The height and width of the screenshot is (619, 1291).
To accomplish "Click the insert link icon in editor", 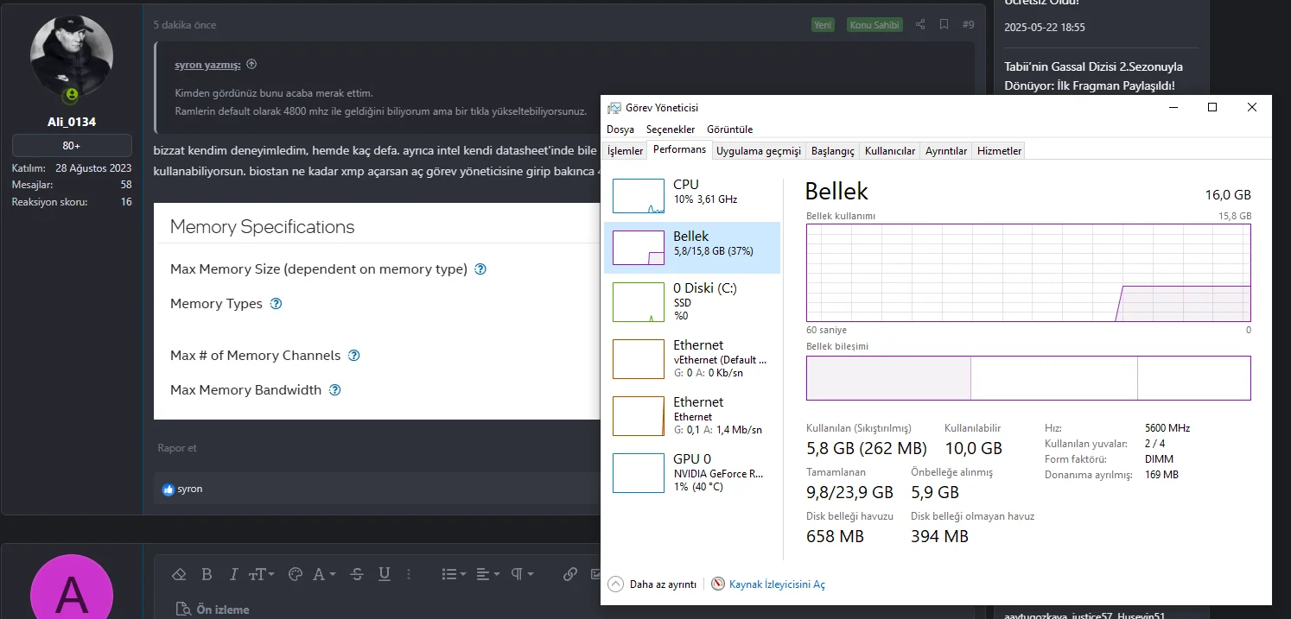I will (569, 574).
